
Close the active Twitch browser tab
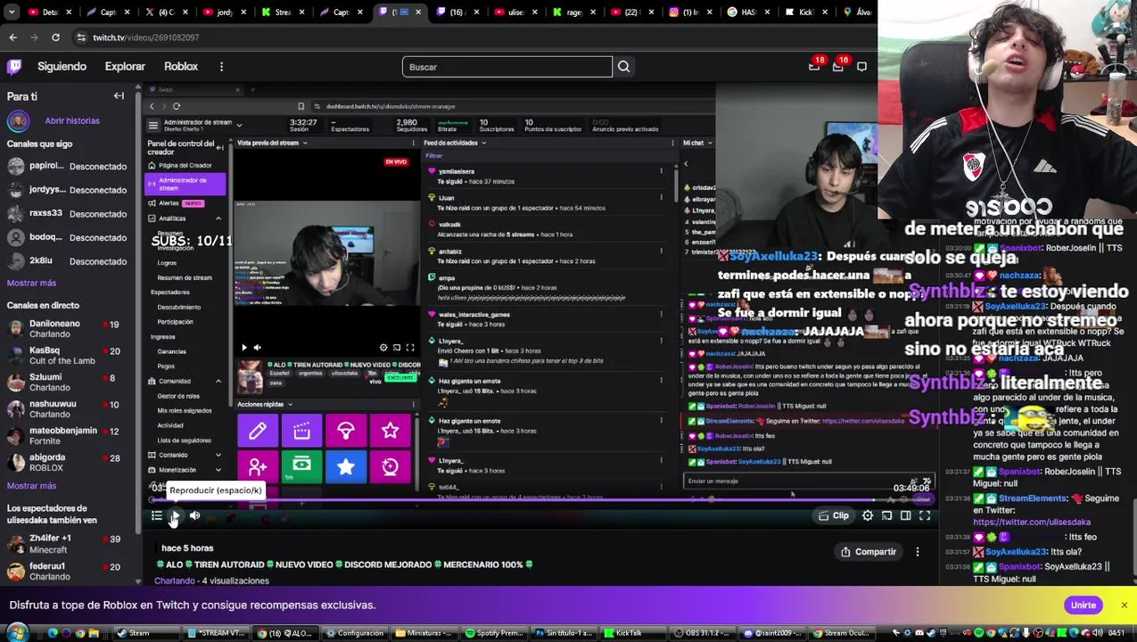pyautogui.click(x=418, y=12)
